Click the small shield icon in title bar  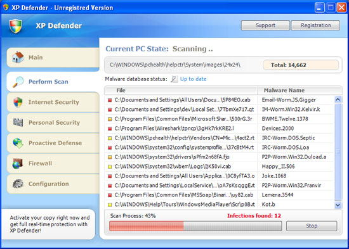(x=6, y=8)
